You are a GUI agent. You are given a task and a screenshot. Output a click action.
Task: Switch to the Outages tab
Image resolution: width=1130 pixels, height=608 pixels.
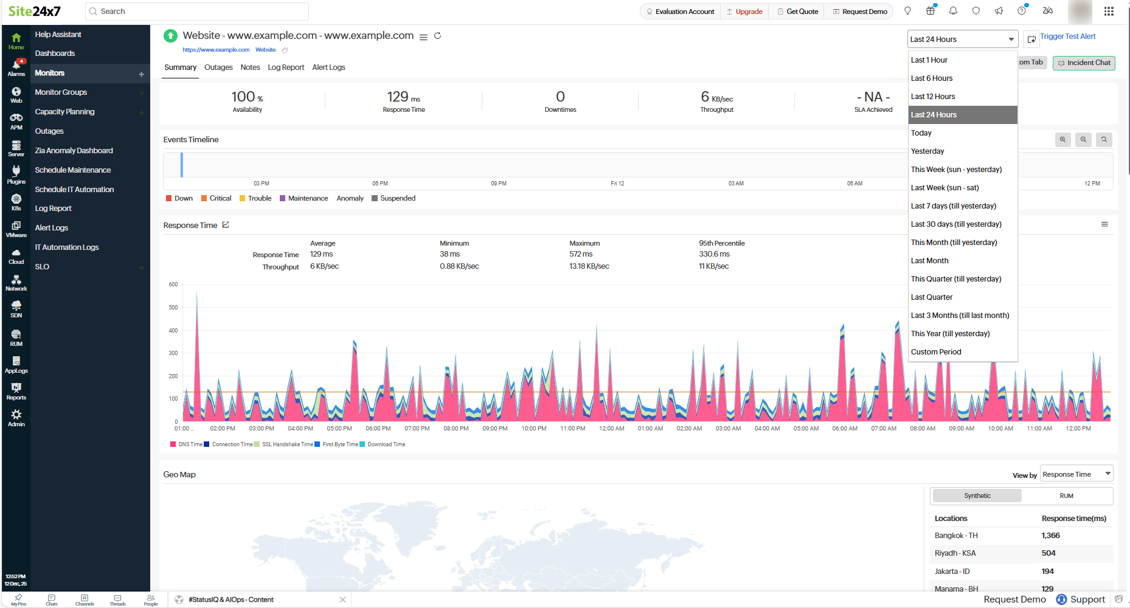coord(218,67)
